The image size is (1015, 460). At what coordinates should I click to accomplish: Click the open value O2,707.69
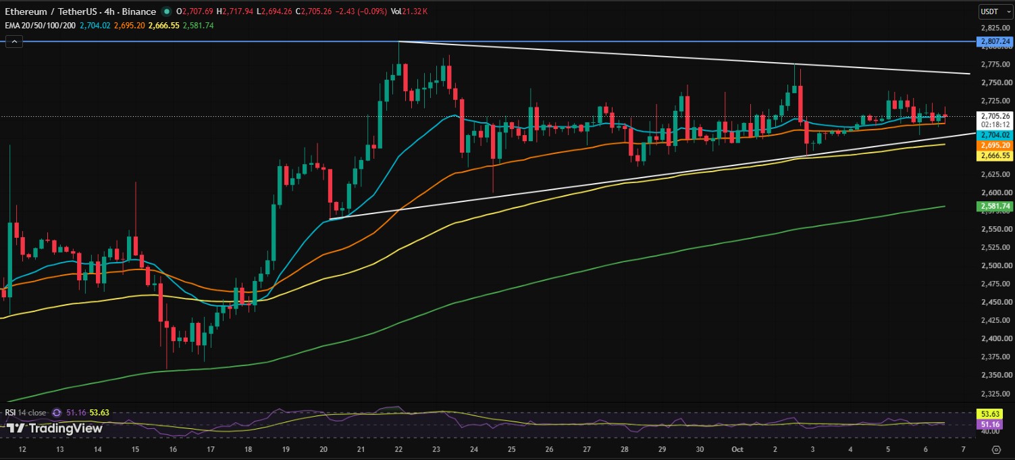point(194,11)
